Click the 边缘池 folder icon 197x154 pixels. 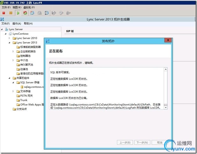coord(18,69)
